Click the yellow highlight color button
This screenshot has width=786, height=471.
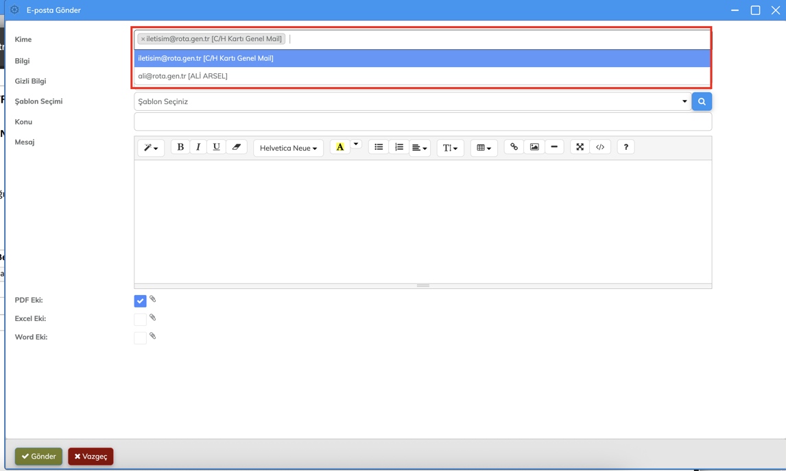coord(340,147)
